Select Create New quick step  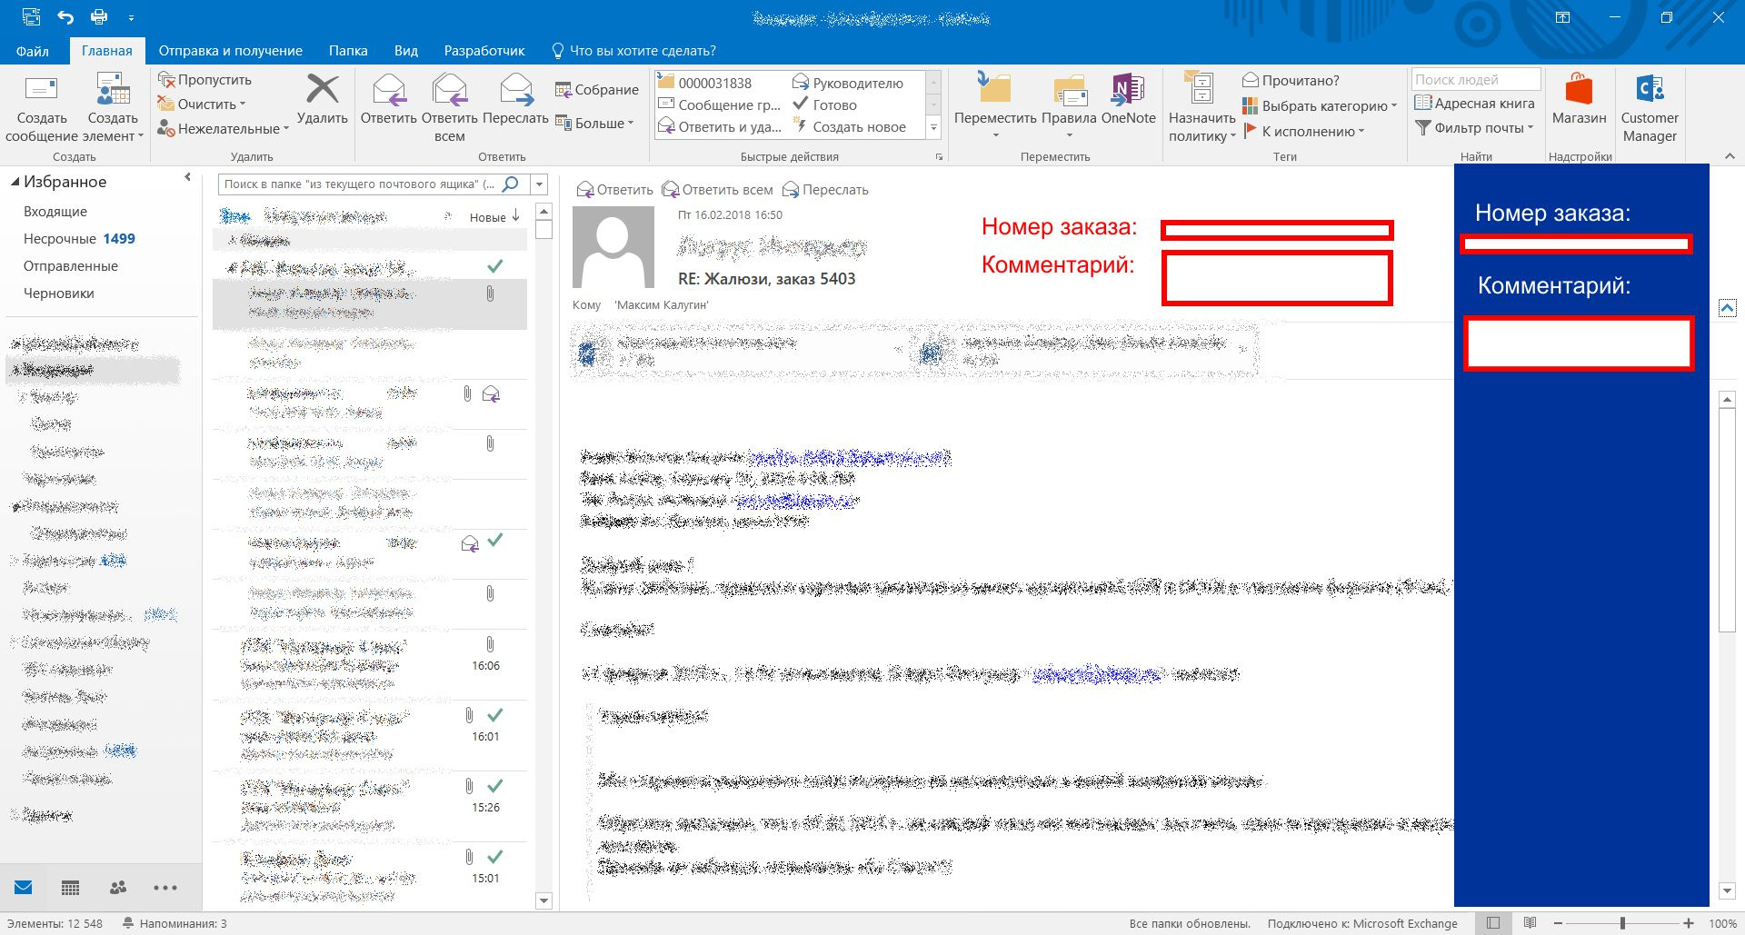(850, 127)
